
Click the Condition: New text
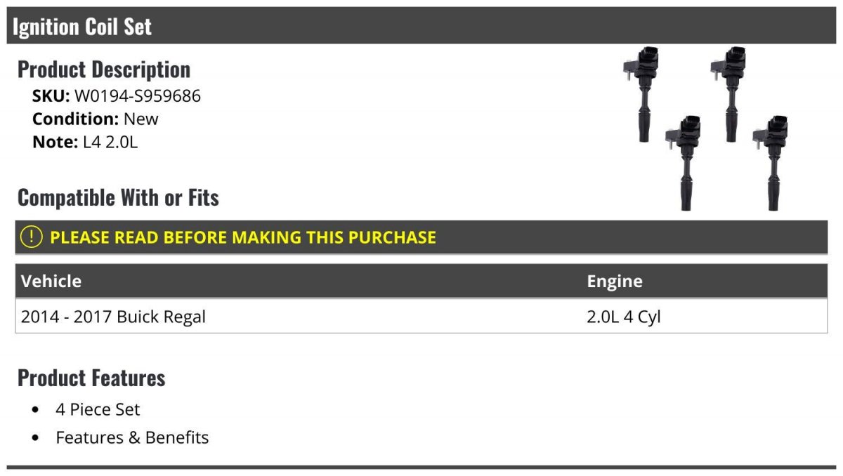click(96, 119)
